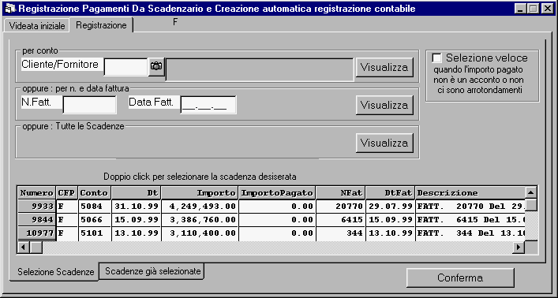Click the Descrizione column header
This screenshot has height=298, width=558.
[470, 193]
